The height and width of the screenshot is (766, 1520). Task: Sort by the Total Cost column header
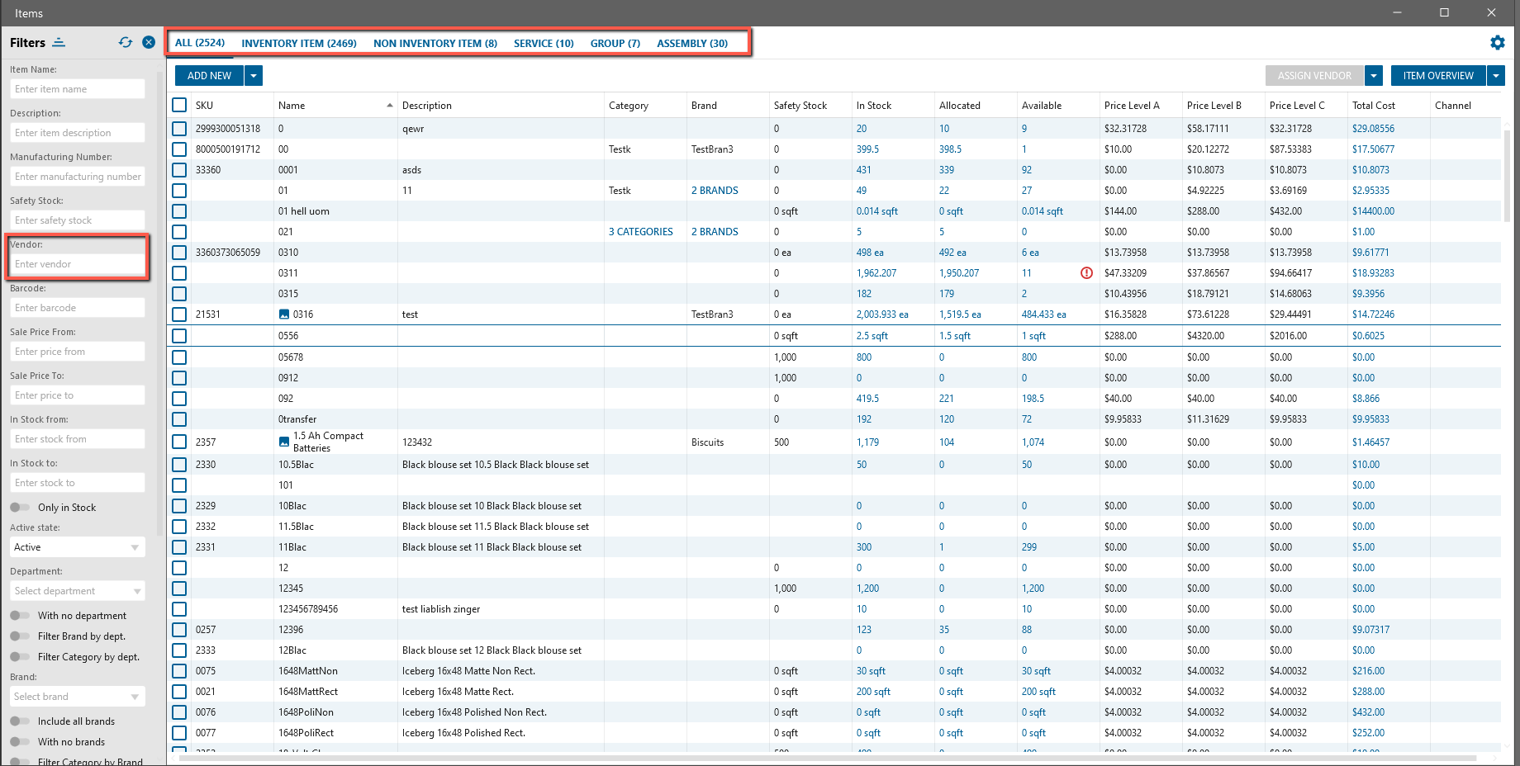(x=1374, y=106)
